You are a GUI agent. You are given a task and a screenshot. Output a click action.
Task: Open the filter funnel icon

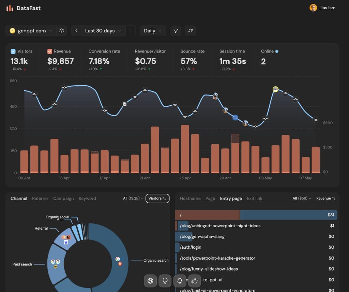click(176, 31)
